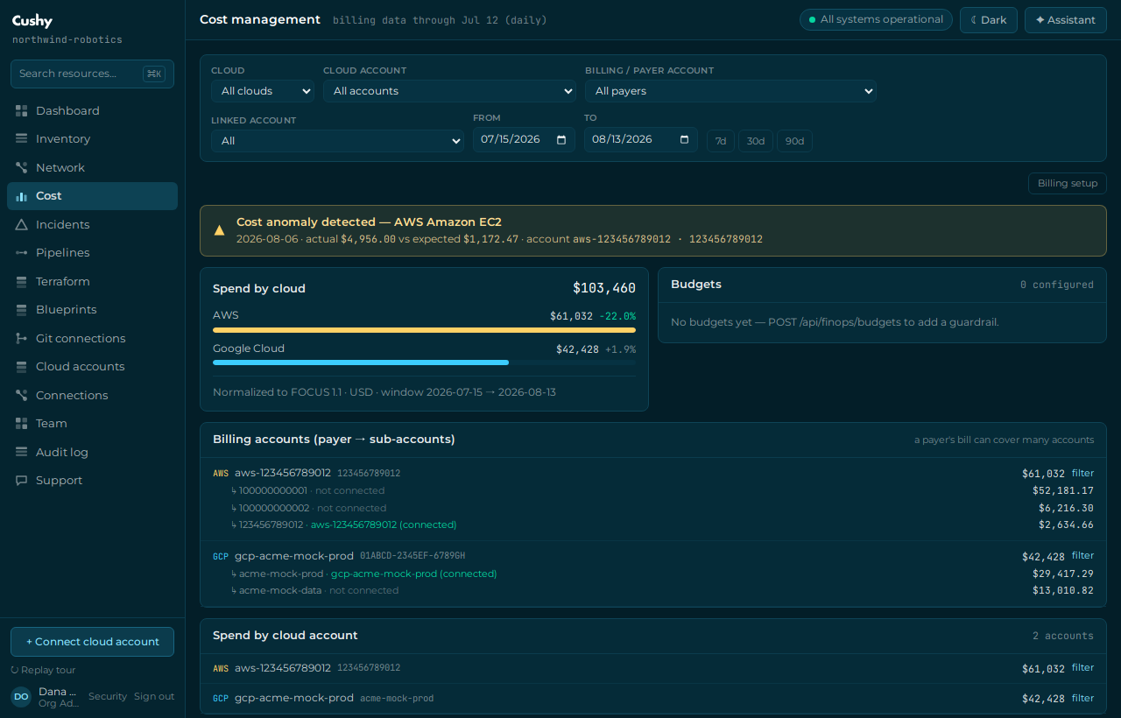Go to Inventory in the sidebar
The width and height of the screenshot is (1121, 718).
(92, 138)
